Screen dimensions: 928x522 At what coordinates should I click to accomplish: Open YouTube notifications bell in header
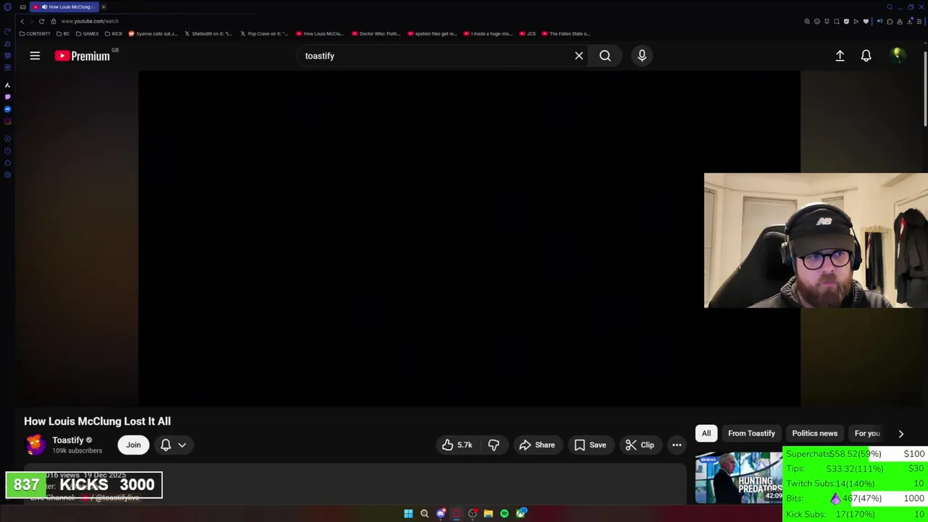(866, 56)
